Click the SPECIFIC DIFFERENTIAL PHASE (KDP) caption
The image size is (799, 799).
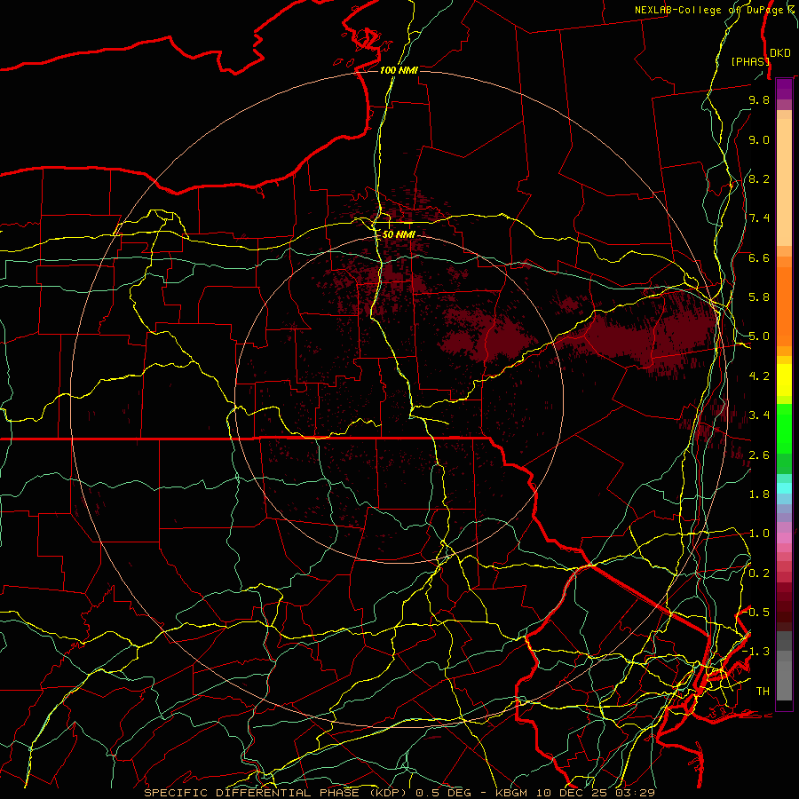tap(276, 793)
